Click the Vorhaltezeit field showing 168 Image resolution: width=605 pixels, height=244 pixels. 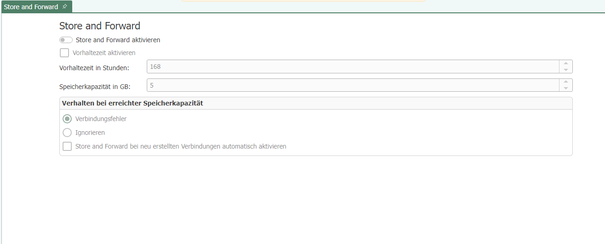pyautogui.click(x=352, y=67)
